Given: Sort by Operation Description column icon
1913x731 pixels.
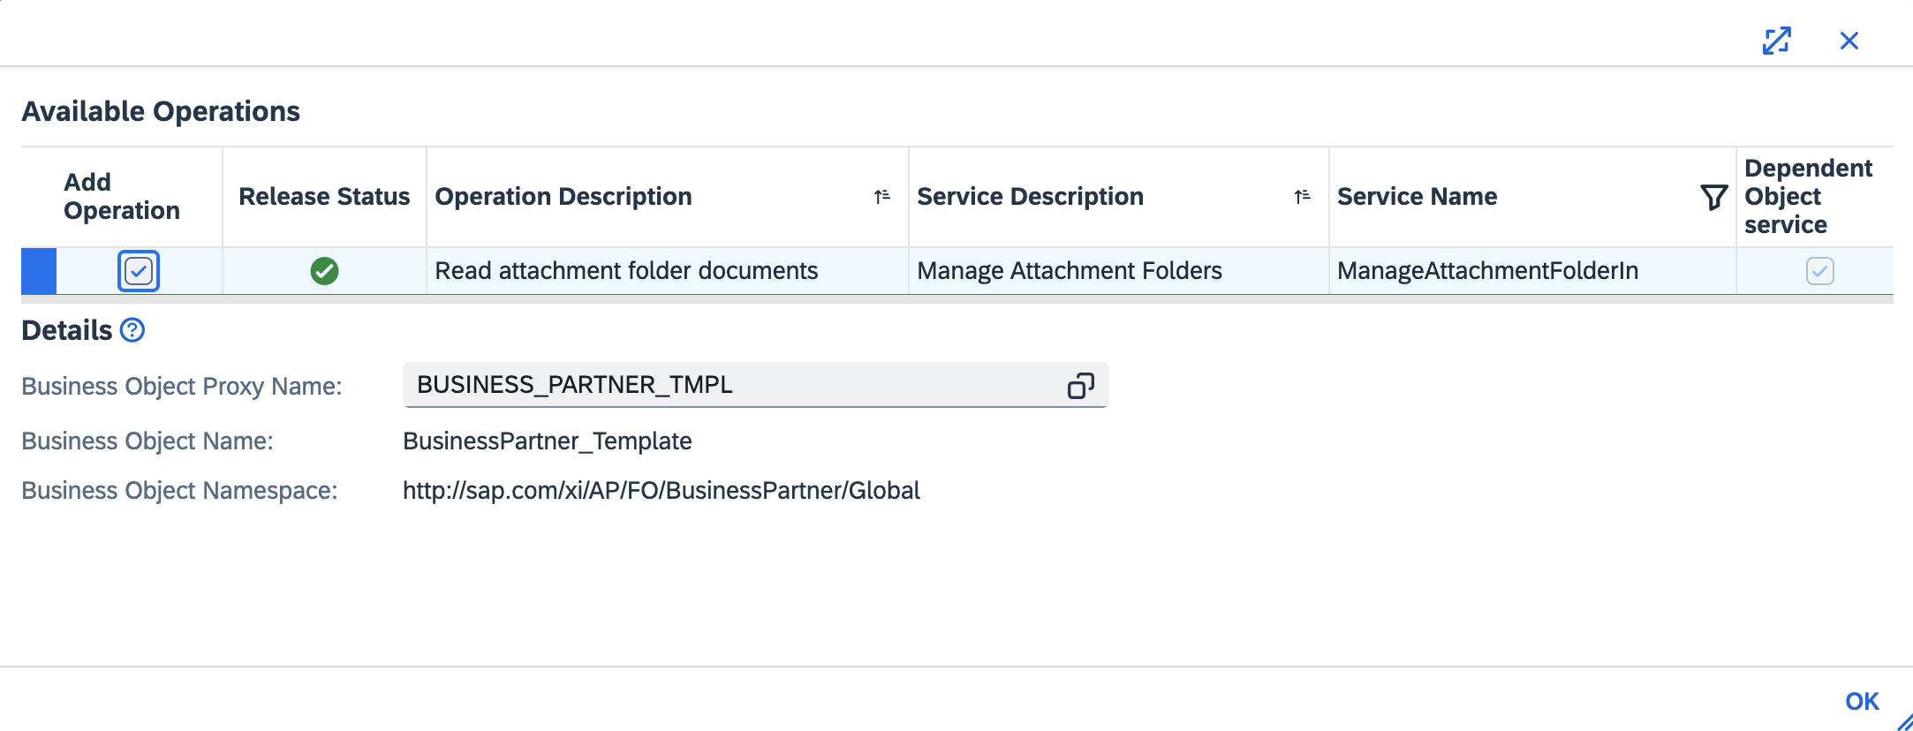Looking at the screenshot, I should 881,197.
